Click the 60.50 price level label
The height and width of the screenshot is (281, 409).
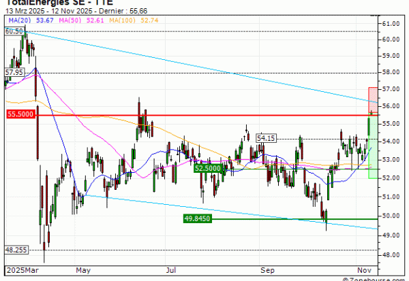(14, 31)
